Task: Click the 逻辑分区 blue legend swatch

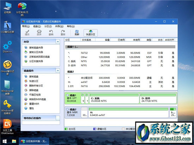Action: pyautogui.click(x=95, y=129)
